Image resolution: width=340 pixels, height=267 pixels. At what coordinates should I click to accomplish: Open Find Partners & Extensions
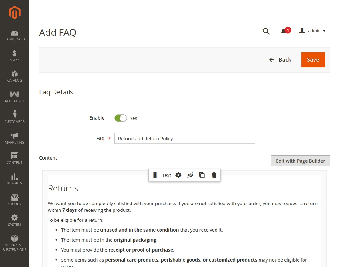pos(15,243)
